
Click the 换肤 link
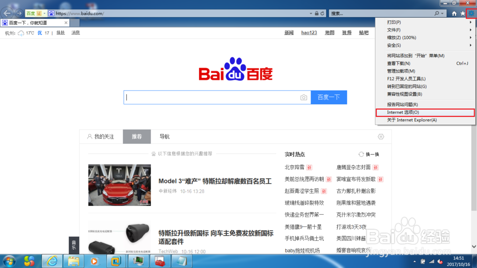click(61, 32)
